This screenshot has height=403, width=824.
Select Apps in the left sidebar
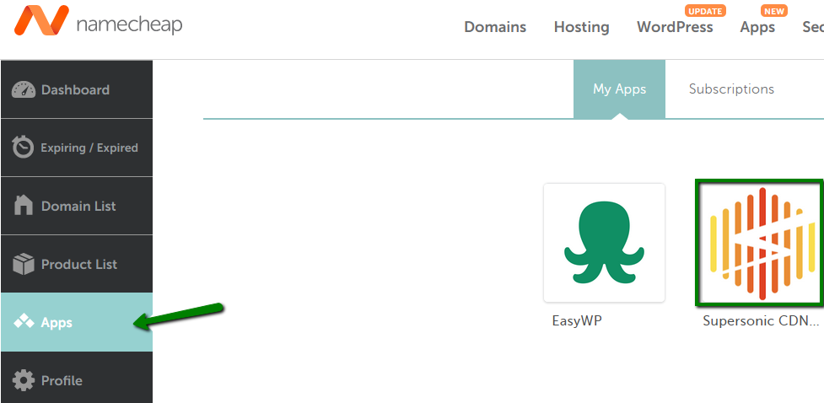click(77, 322)
